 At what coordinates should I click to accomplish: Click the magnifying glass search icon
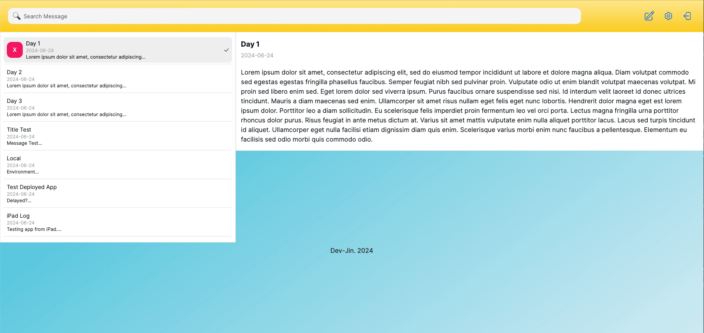[16, 16]
